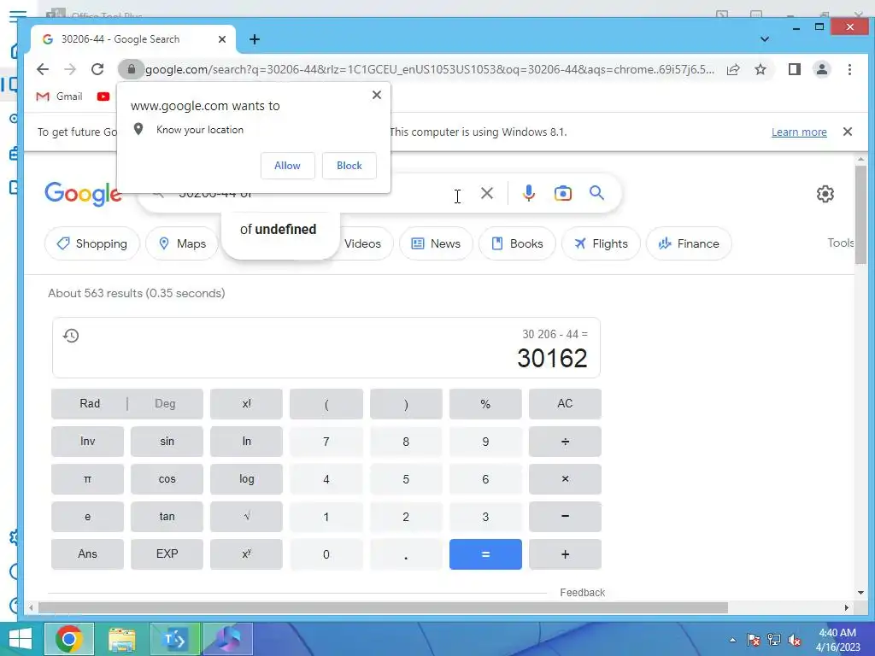Click the square root key
The width and height of the screenshot is (875, 656).
point(247,517)
